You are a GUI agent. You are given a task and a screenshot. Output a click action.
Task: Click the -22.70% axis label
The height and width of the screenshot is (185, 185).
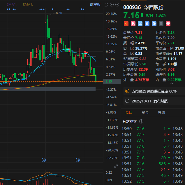tap(112, 158)
